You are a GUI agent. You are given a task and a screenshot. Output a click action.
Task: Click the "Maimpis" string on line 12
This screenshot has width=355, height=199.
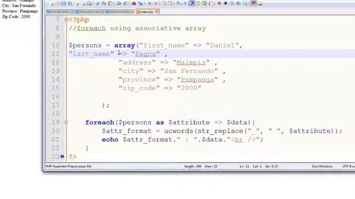tap(191, 62)
